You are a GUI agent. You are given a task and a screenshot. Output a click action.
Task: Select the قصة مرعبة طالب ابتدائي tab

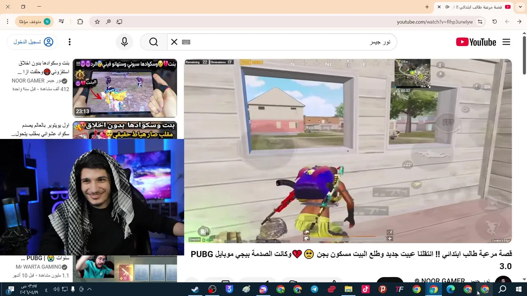tap(473, 7)
